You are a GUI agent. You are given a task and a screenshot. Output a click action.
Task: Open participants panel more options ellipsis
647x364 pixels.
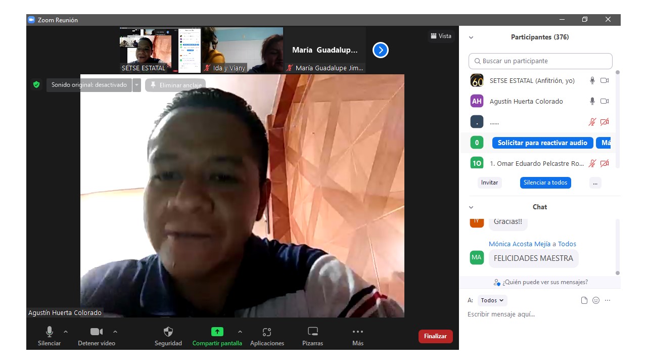pos(595,183)
